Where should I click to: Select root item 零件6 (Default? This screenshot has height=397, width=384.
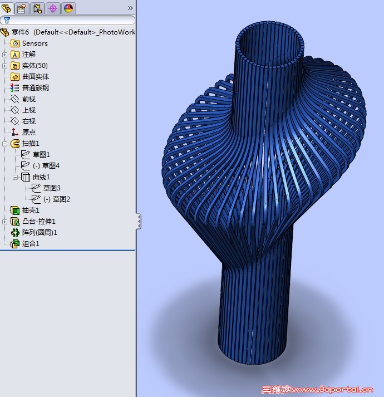pyautogui.click(x=73, y=32)
